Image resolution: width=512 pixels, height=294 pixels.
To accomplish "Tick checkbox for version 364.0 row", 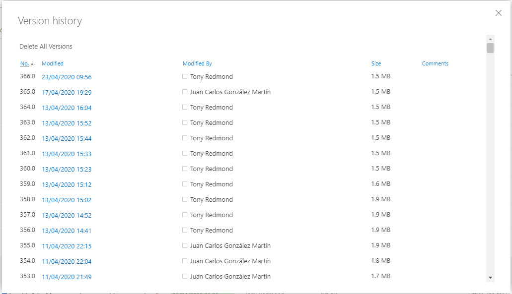I will (185, 107).
